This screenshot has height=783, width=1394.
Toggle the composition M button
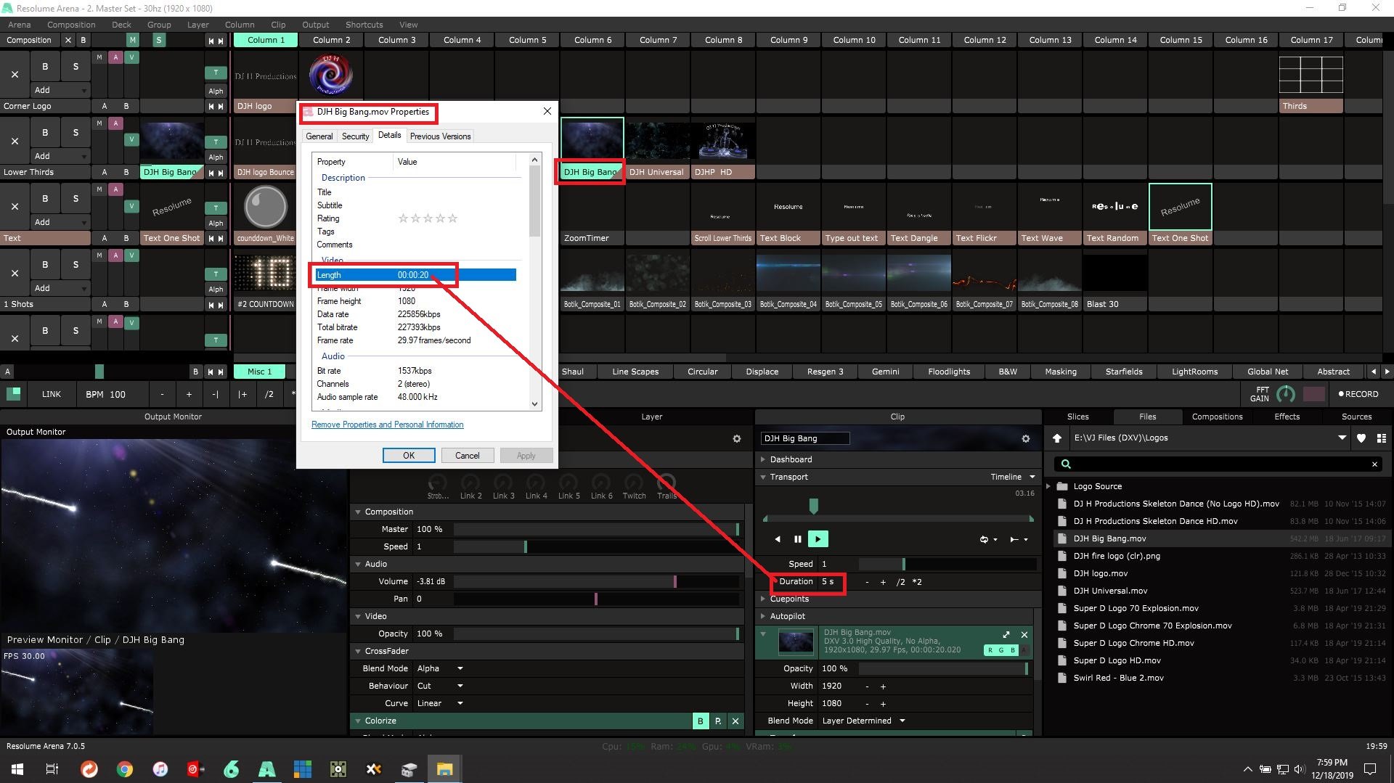tap(132, 41)
